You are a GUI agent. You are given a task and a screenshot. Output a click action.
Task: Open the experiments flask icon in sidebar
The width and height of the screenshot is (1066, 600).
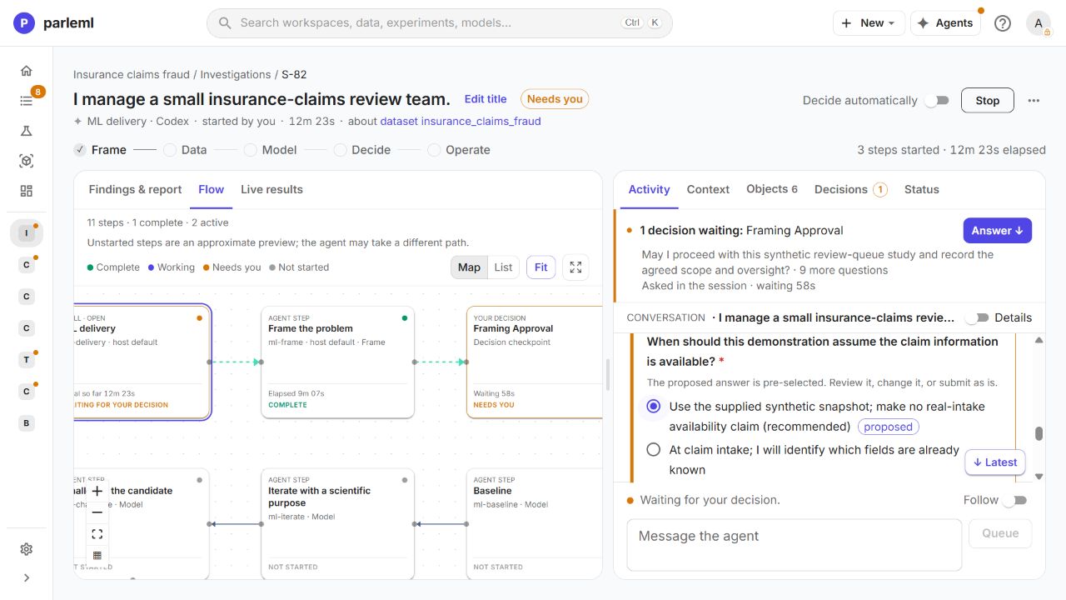click(26, 131)
